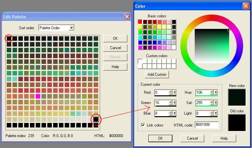The height and width of the screenshot is (148, 252).
Task: Uncheck the Link colors checkbox
Action: (143, 125)
